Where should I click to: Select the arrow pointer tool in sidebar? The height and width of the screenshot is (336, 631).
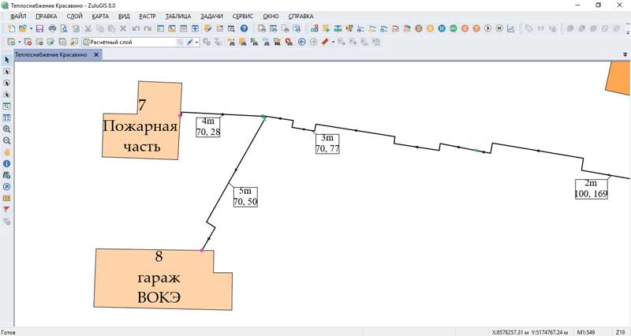tap(7, 59)
